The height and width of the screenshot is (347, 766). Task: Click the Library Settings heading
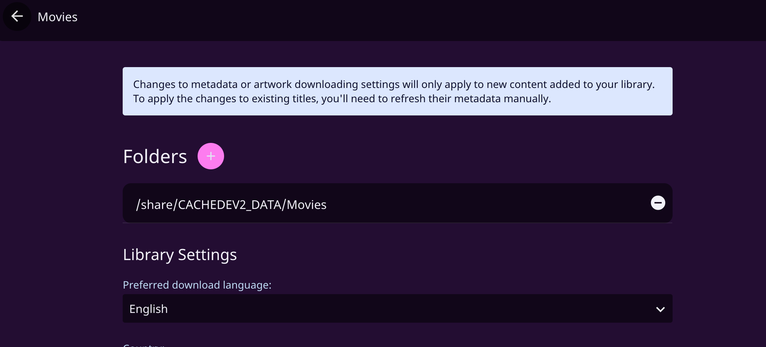tap(180, 255)
